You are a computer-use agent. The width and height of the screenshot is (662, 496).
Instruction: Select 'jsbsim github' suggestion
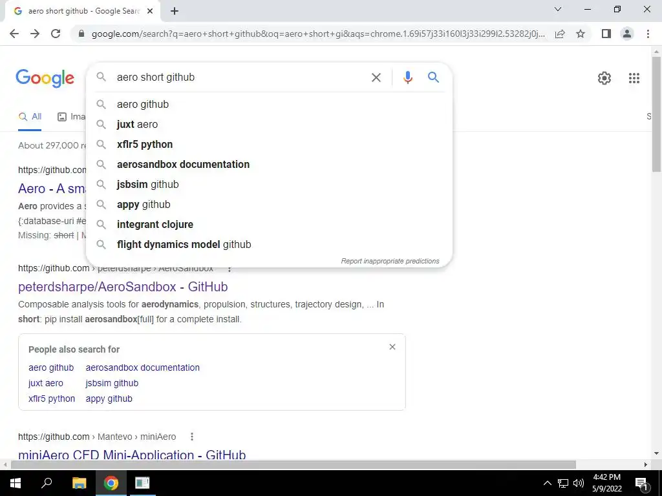[148, 184]
